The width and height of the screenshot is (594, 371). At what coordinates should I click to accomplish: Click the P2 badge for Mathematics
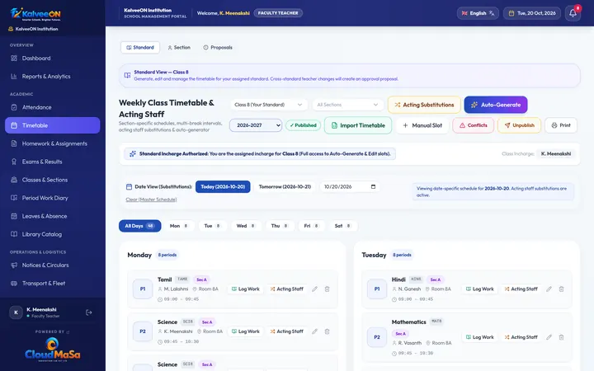click(377, 337)
